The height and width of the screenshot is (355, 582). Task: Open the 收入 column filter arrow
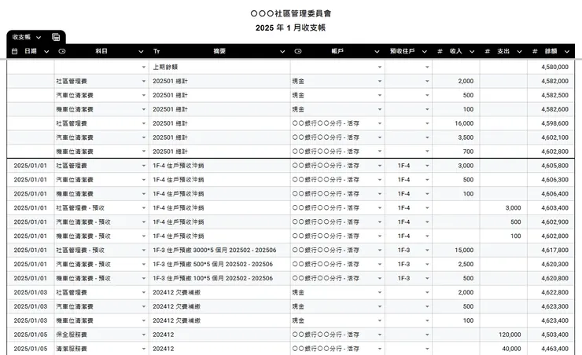click(x=472, y=52)
